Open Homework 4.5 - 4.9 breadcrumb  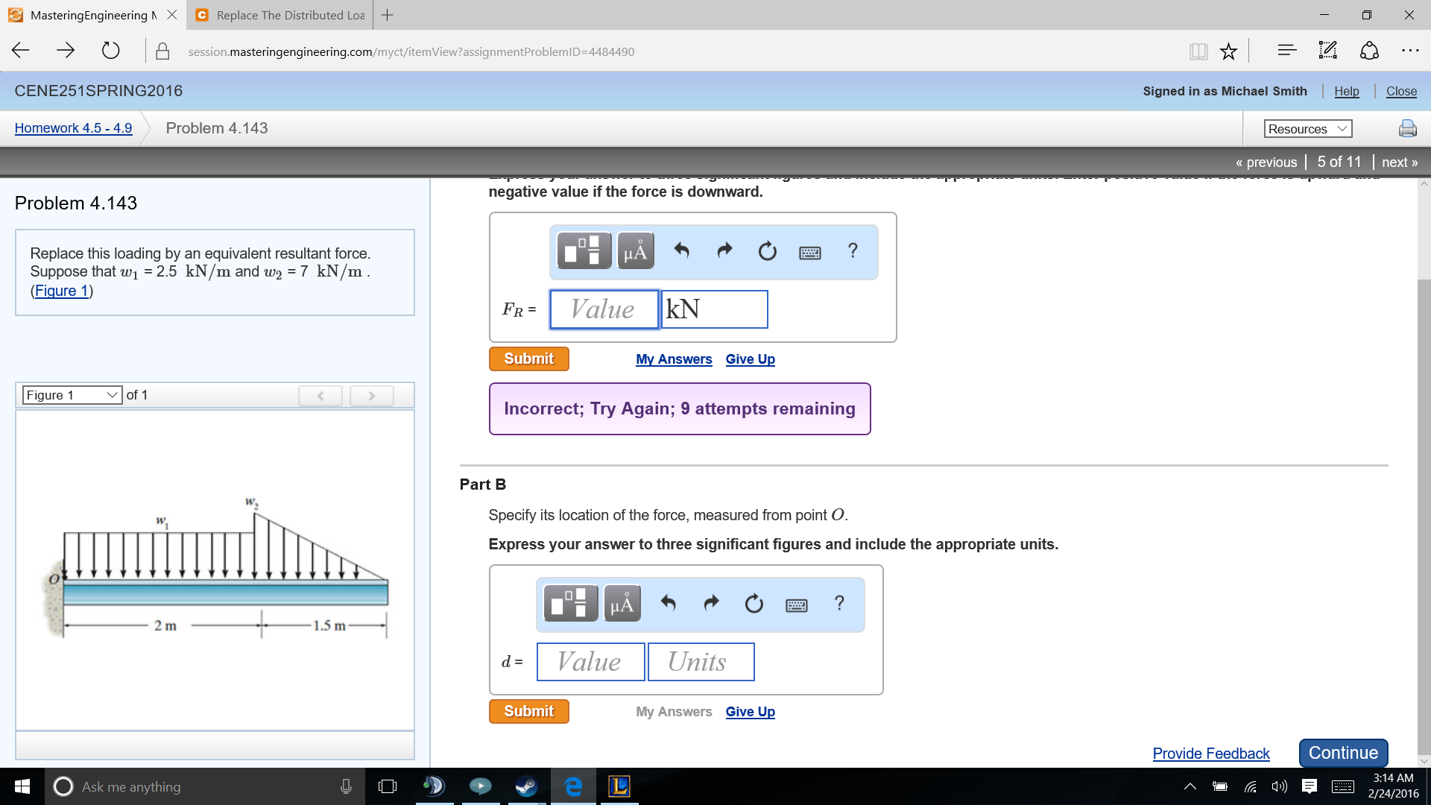click(x=73, y=128)
